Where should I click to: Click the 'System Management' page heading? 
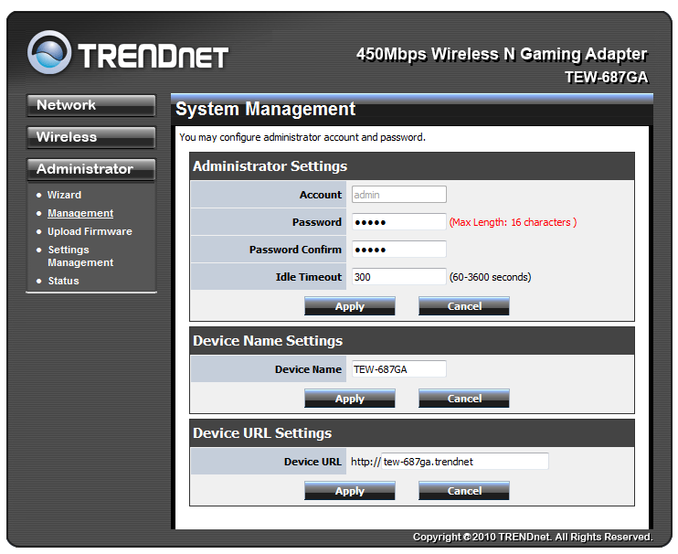click(265, 109)
